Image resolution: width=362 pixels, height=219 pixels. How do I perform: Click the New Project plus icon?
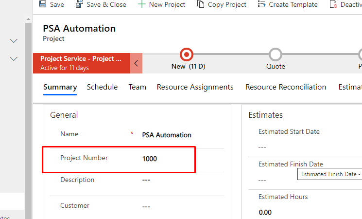click(x=141, y=4)
